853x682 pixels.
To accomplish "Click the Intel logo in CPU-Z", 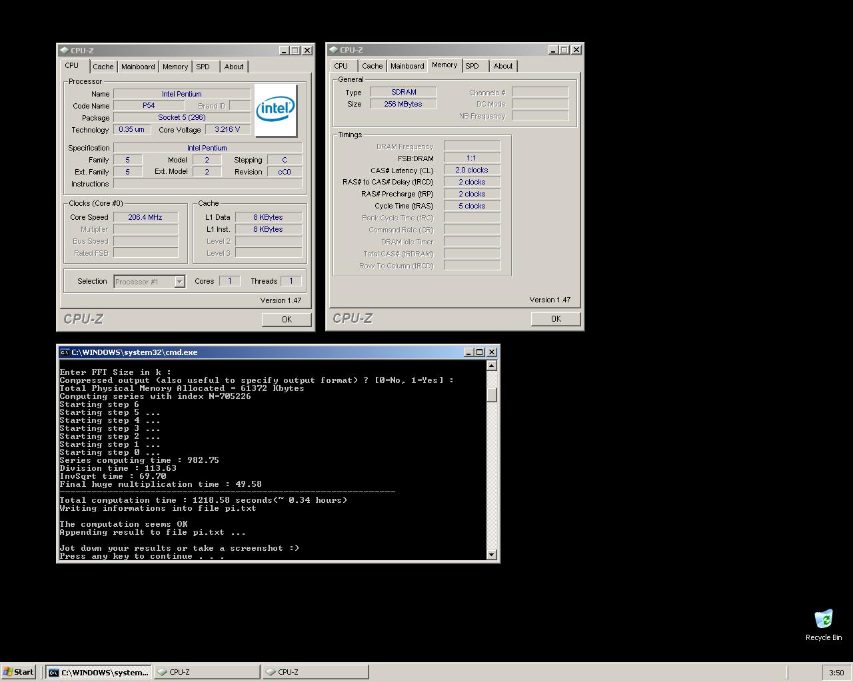I will [x=275, y=110].
